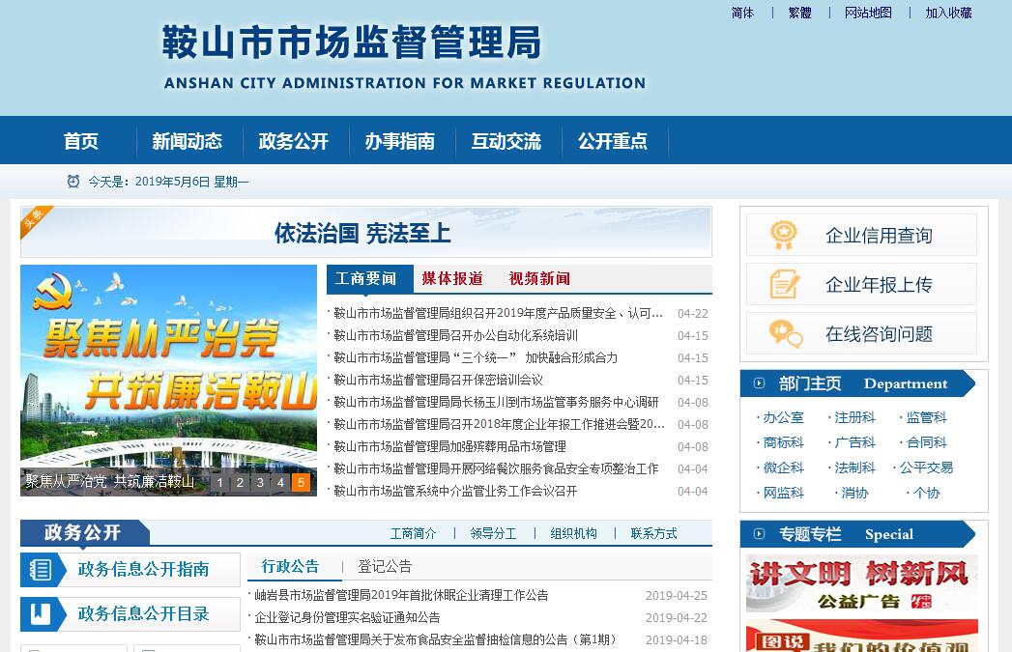1012x652 pixels.
Task: Click the circle arrow icon beside 专题专栏
Action: (x=760, y=534)
